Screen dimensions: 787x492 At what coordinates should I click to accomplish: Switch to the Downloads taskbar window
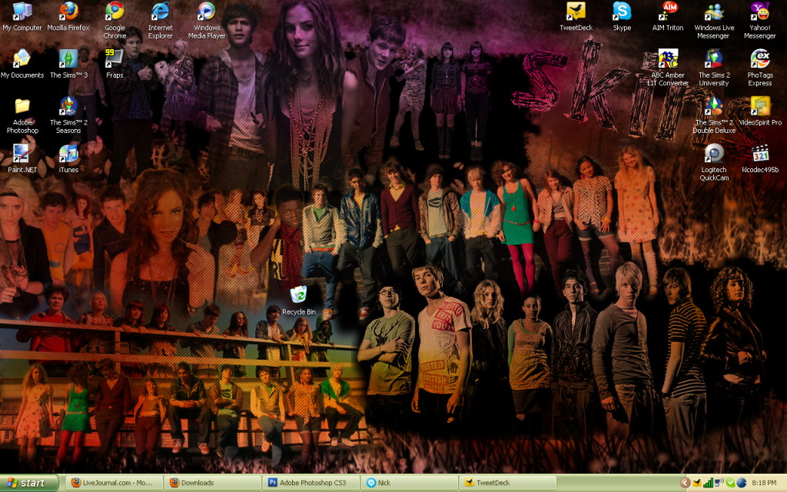click(x=213, y=483)
